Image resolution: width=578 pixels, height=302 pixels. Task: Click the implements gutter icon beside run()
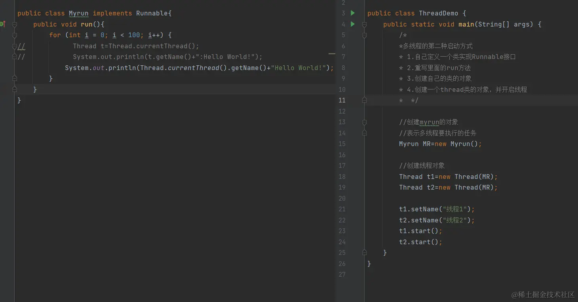tap(2, 24)
